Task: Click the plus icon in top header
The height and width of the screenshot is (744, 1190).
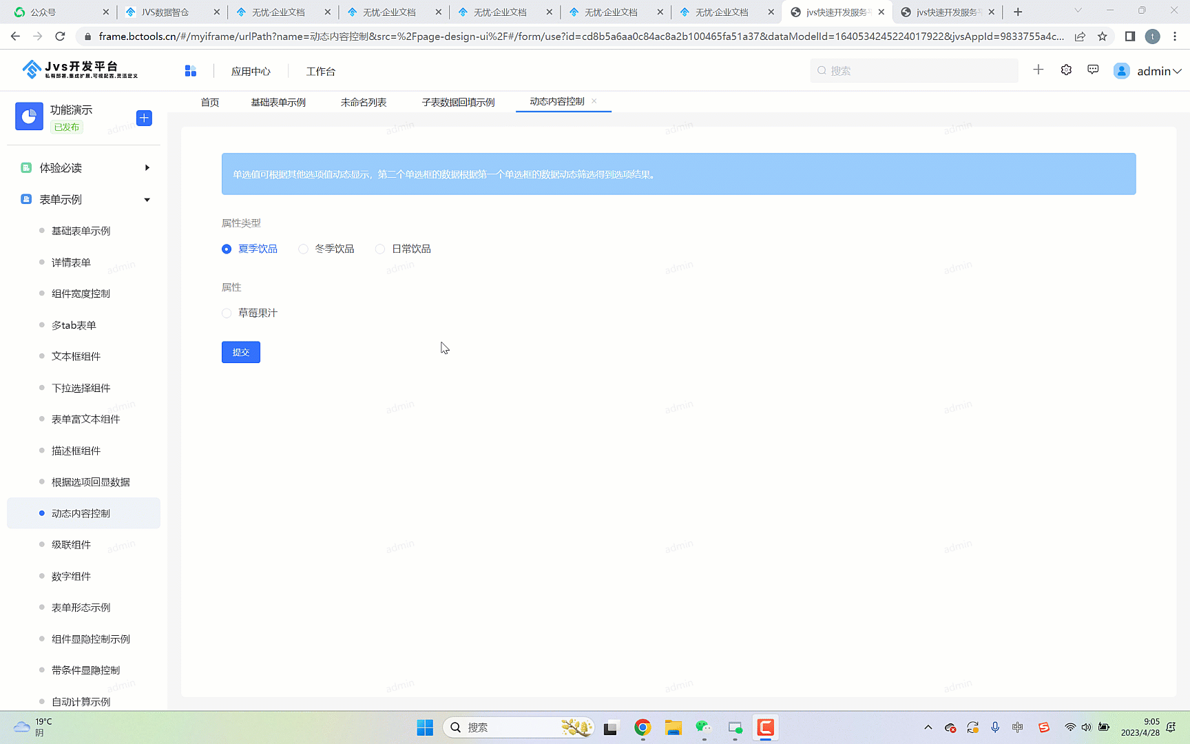Action: [x=1038, y=70]
